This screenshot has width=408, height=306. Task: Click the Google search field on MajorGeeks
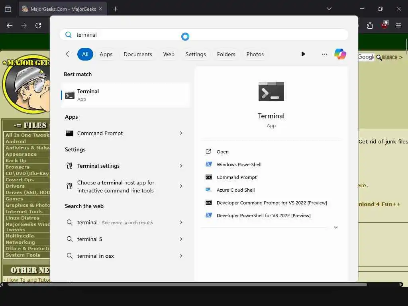[x=366, y=57]
